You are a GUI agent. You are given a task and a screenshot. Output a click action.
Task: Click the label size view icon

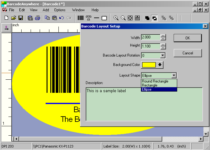click(x=137, y=18)
